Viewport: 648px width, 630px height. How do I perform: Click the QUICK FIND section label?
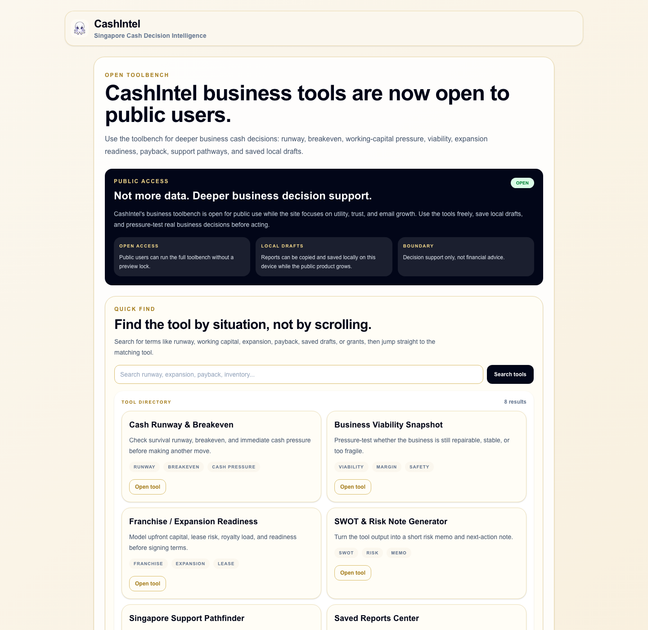pos(135,309)
